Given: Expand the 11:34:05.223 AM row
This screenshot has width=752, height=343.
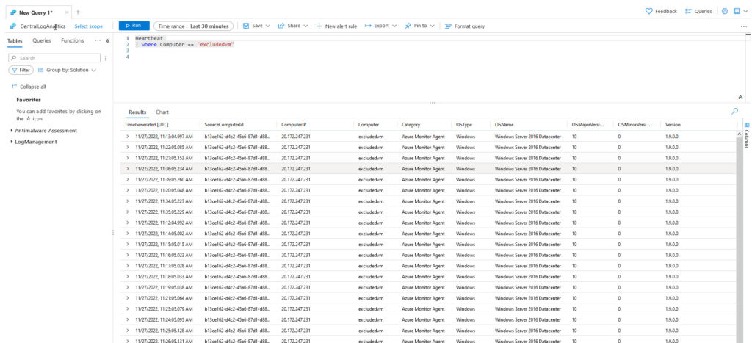Looking at the screenshot, I should [x=128, y=201].
